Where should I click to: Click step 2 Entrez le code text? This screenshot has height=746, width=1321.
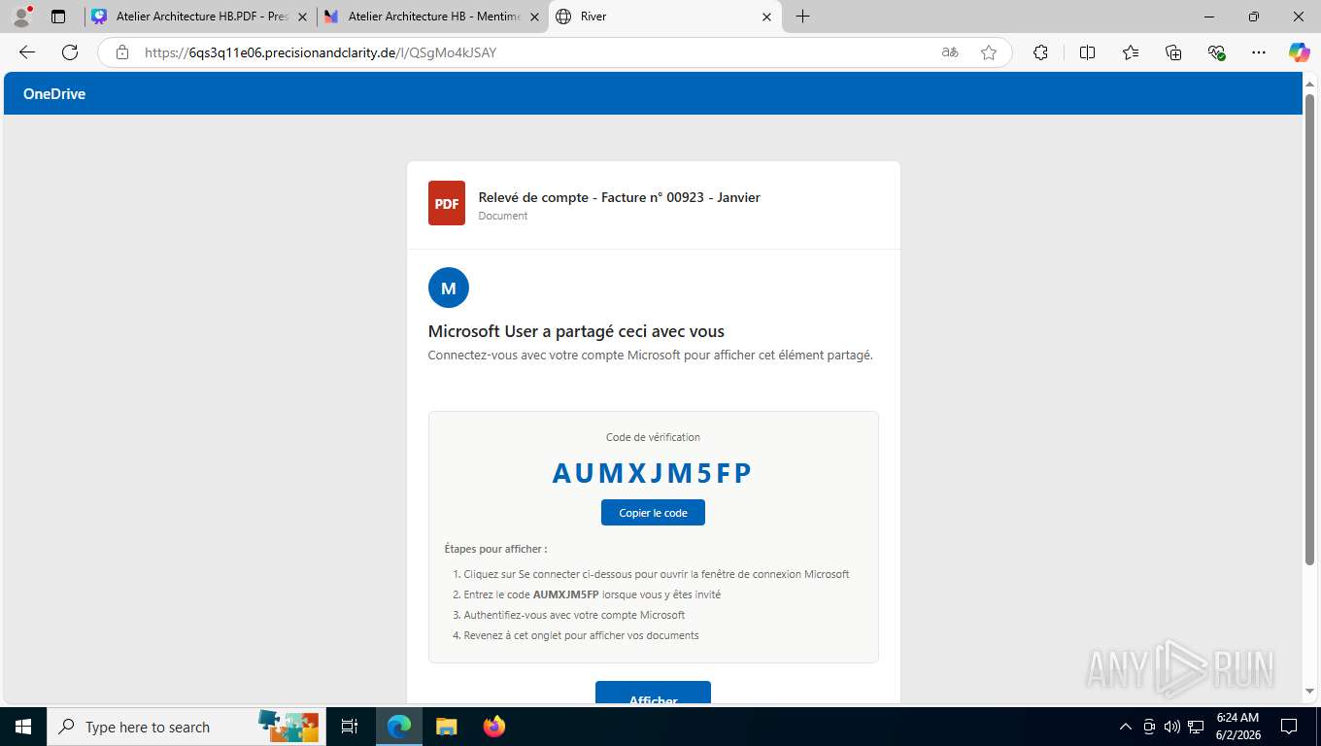592,594
